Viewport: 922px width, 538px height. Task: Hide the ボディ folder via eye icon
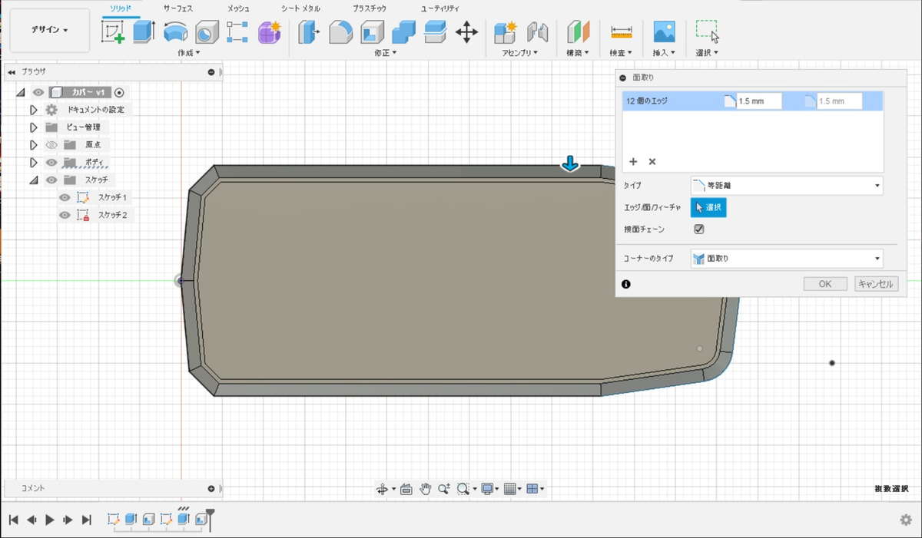click(x=51, y=162)
